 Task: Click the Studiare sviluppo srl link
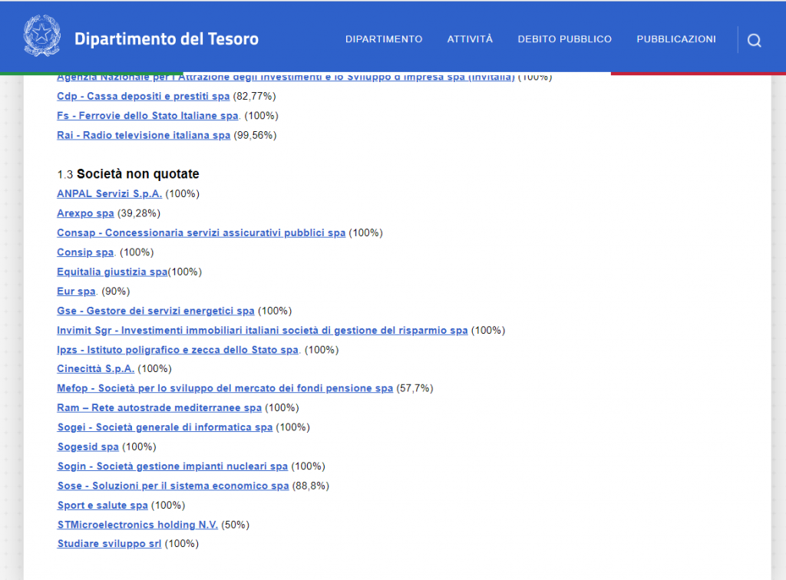pyautogui.click(x=110, y=544)
